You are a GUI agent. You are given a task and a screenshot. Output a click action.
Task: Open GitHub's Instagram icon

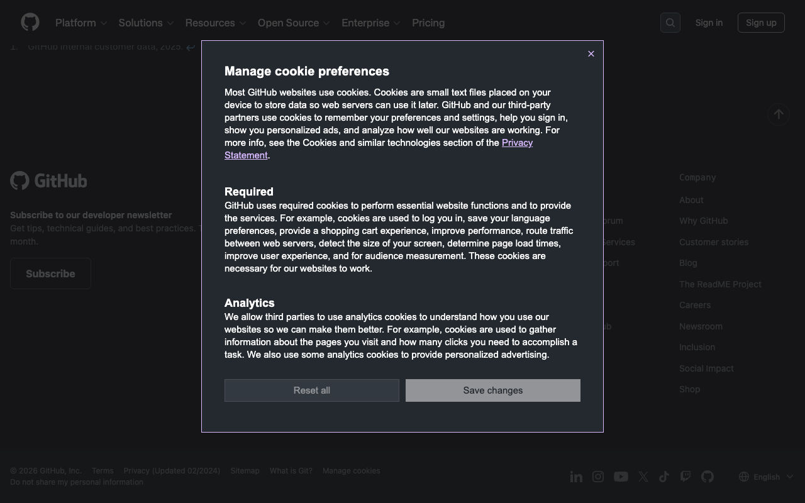tap(598, 477)
